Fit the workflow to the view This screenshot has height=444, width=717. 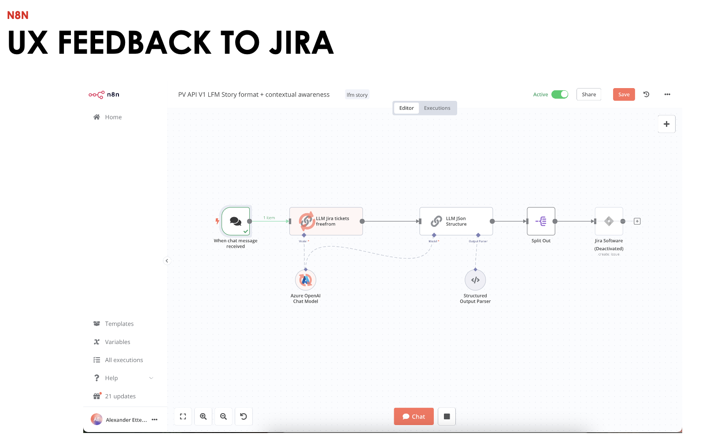(x=183, y=416)
